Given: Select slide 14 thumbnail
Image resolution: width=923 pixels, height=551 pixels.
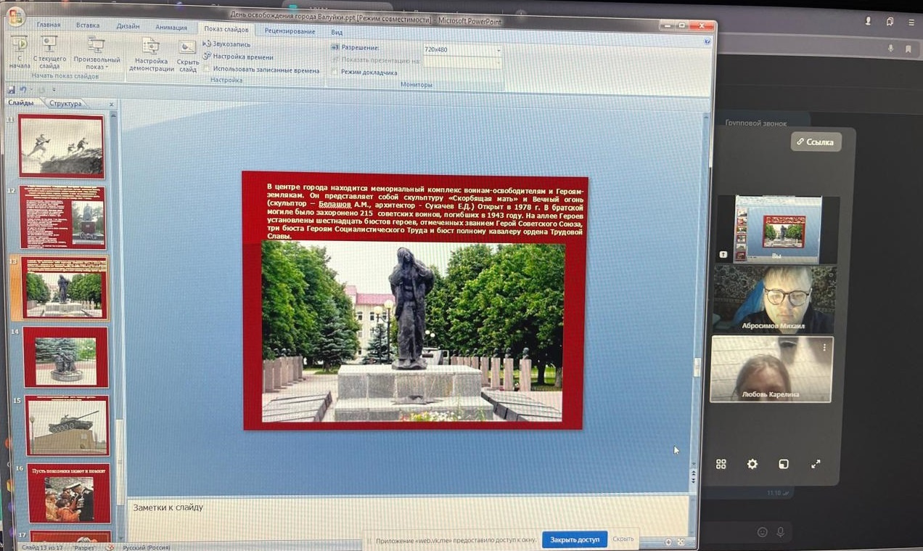Looking at the screenshot, I should 66,356.
